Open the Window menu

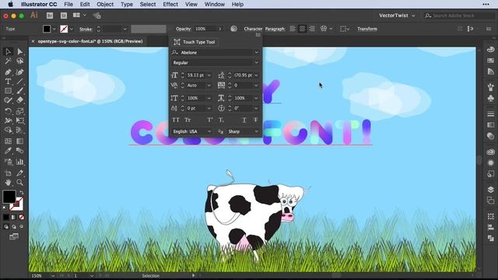click(215, 4)
